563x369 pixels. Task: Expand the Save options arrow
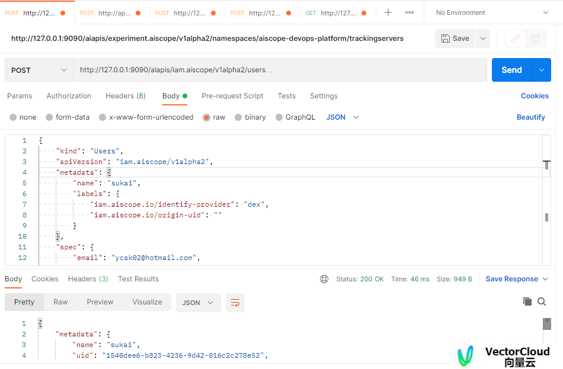(x=483, y=38)
